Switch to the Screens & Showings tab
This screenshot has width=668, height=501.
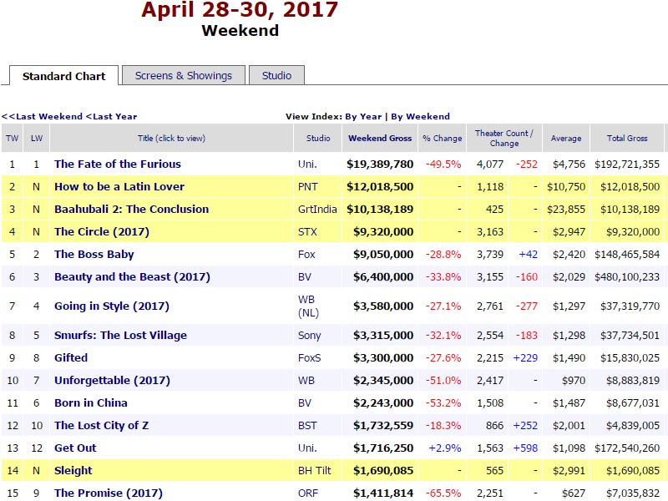click(x=184, y=76)
